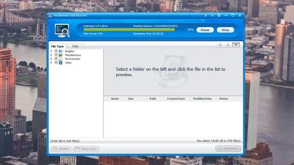Click the Graphic category icon
Screen dimensions: 294x165
[x=61, y=51]
